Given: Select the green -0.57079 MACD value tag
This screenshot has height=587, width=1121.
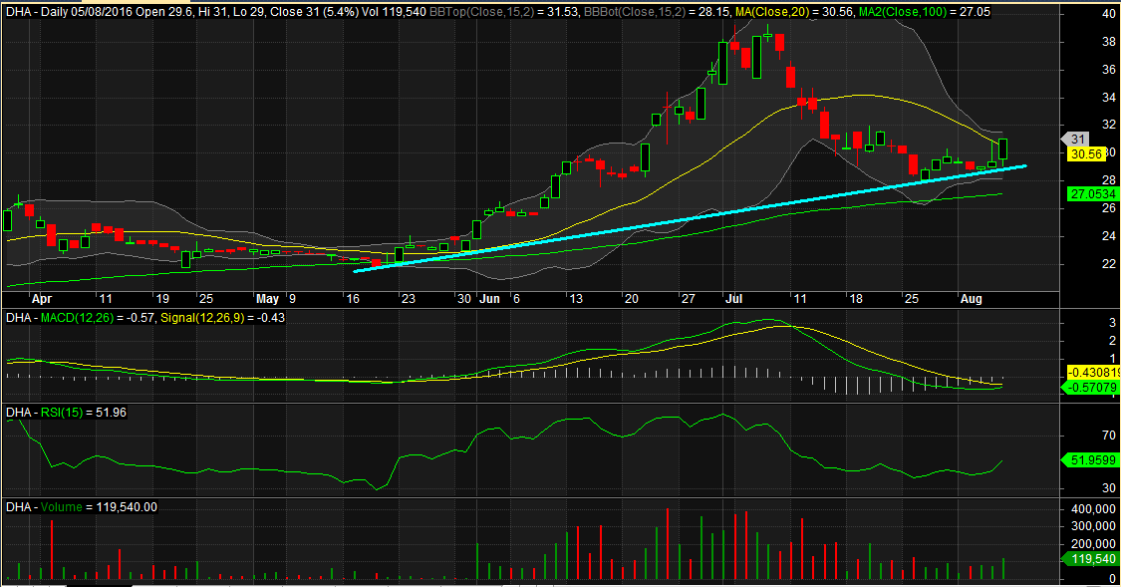Looking at the screenshot, I should click(1090, 387).
